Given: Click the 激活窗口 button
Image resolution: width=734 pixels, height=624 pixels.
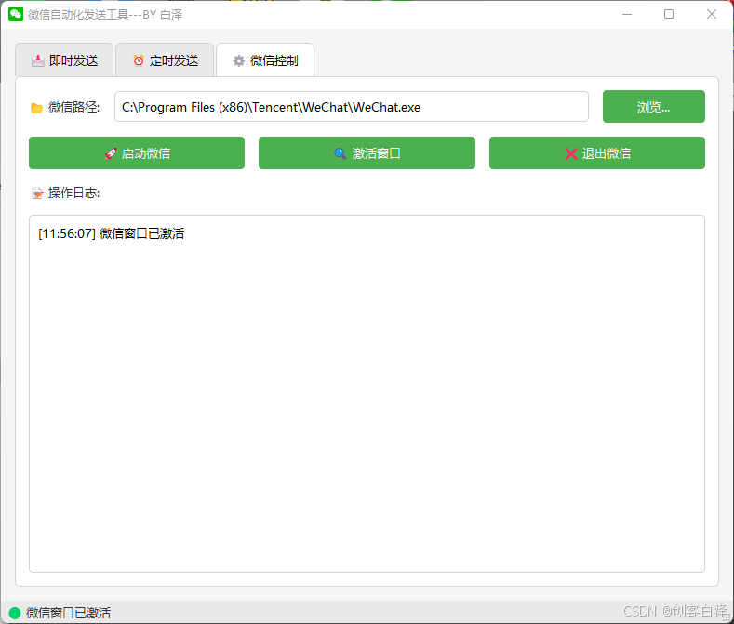Looking at the screenshot, I should pos(367,153).
